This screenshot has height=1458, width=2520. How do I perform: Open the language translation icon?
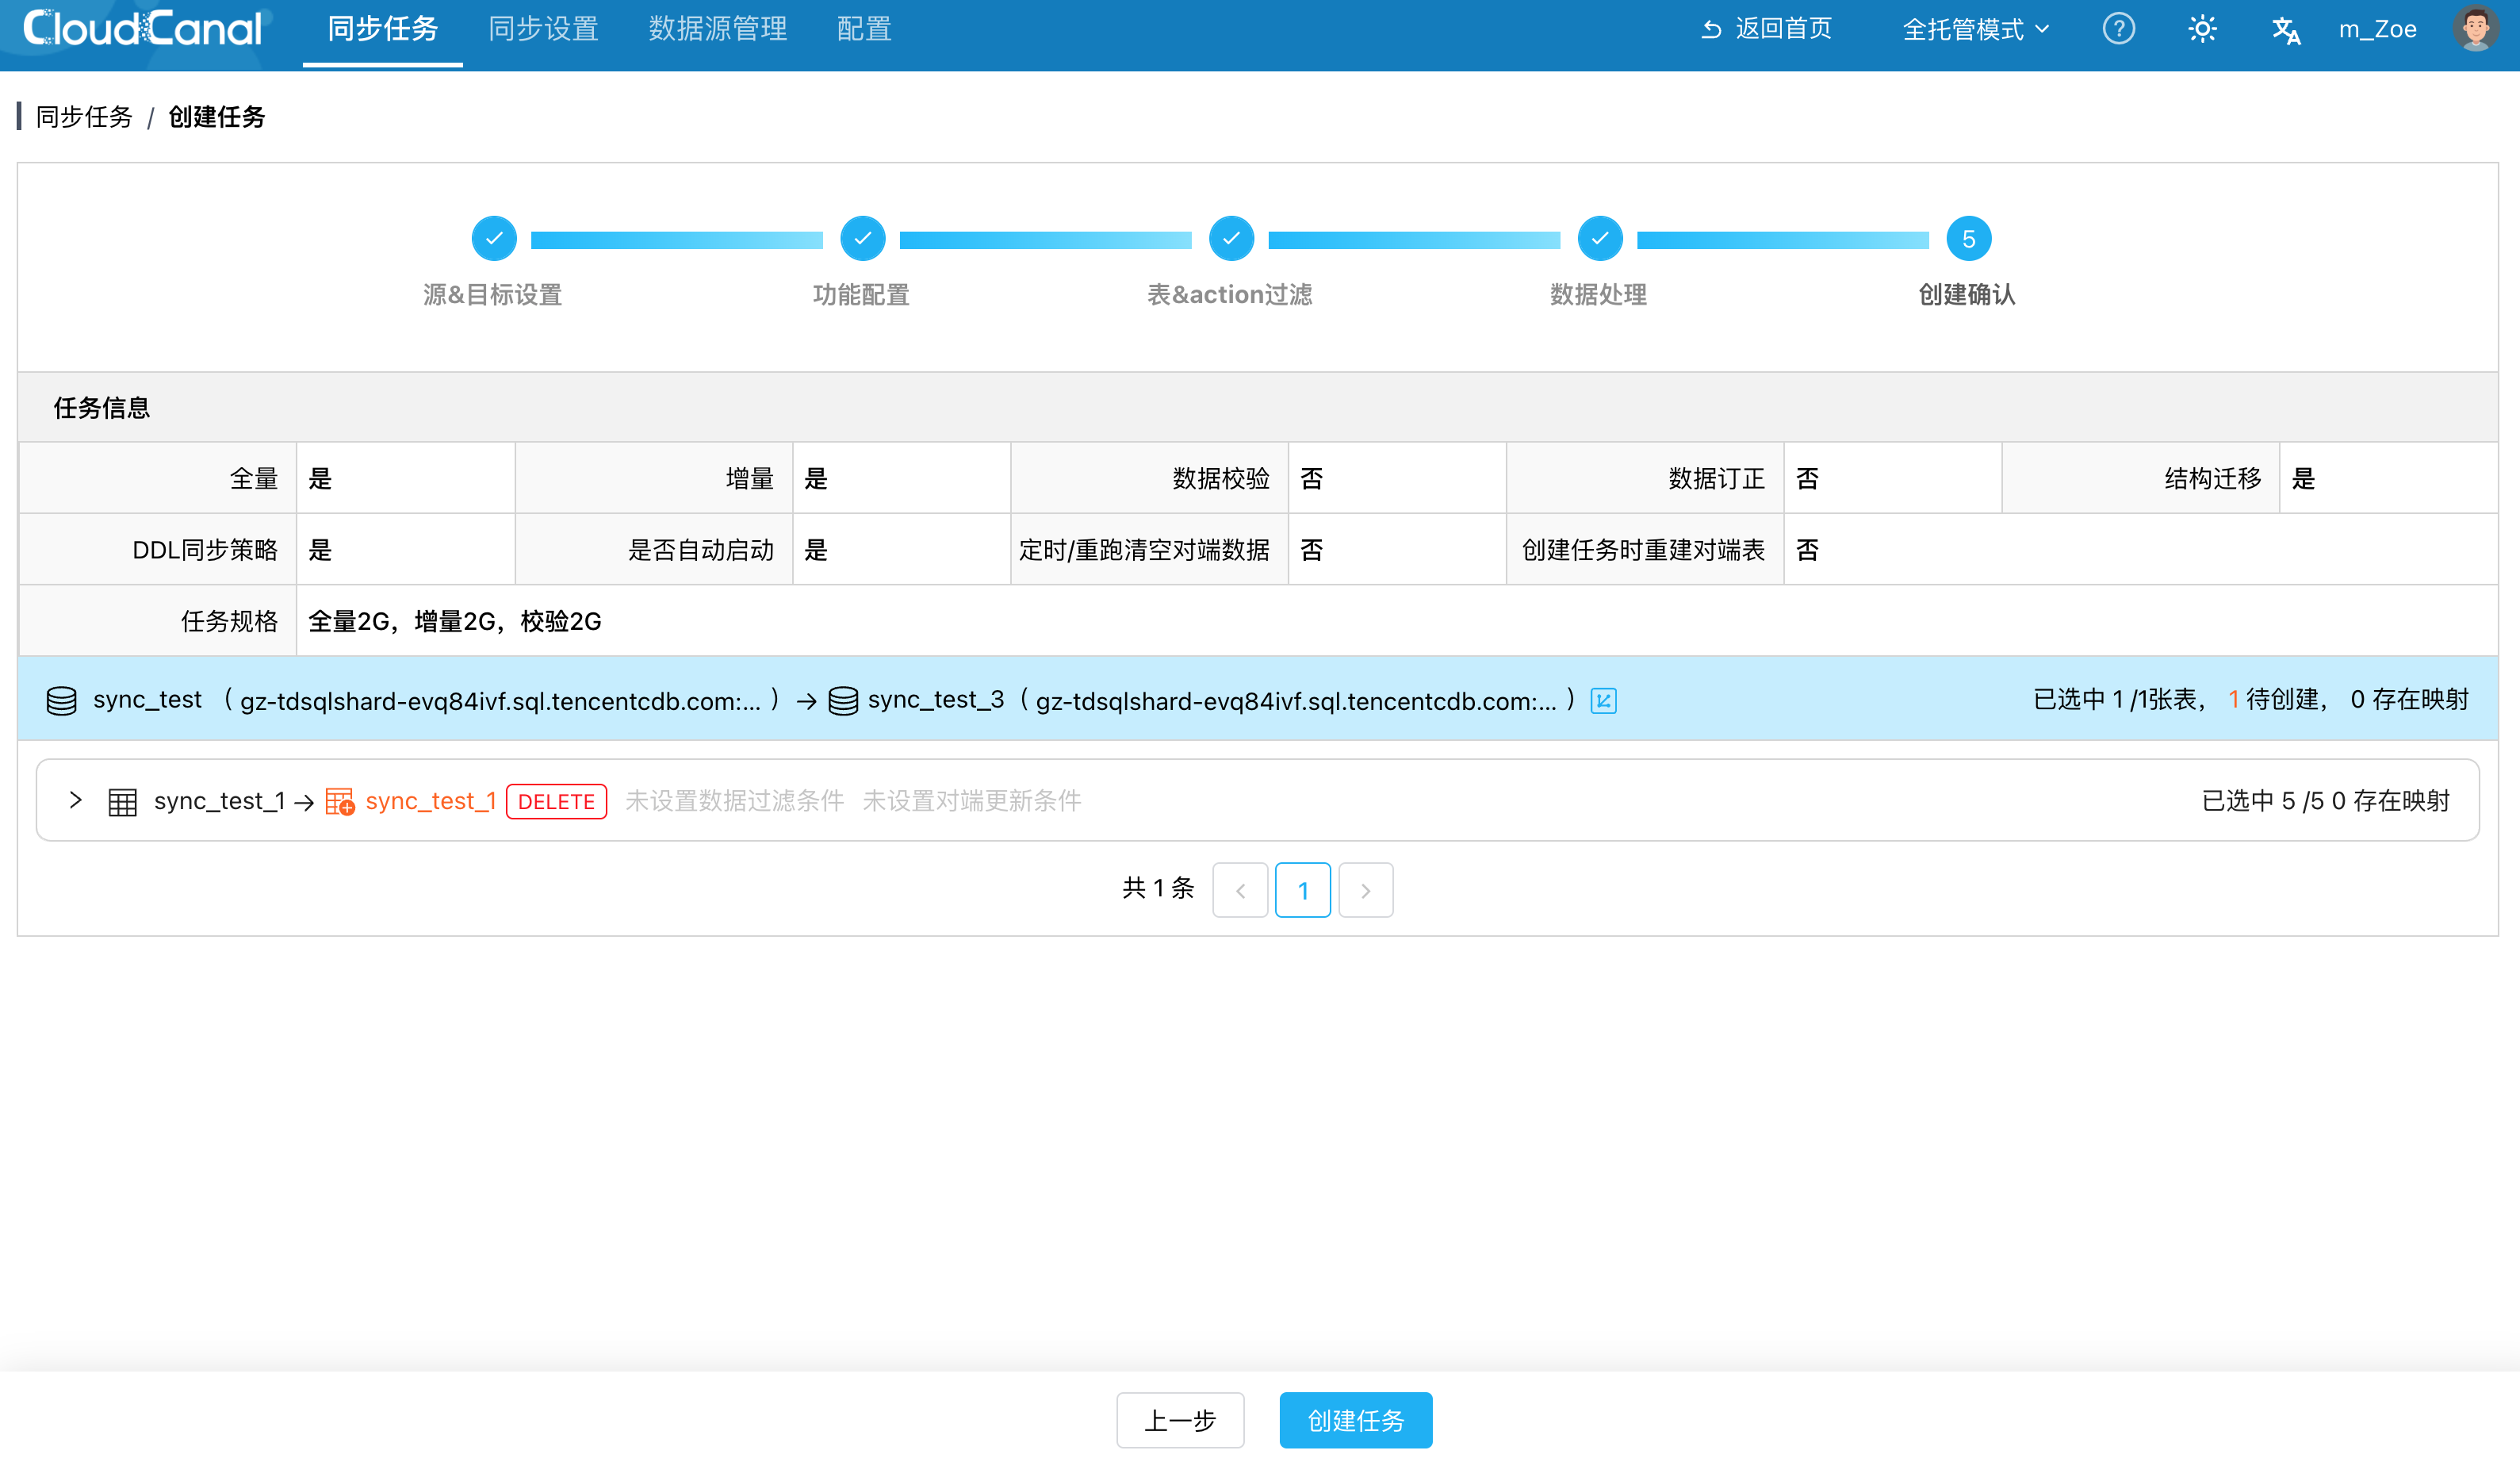click(2285, 30)
